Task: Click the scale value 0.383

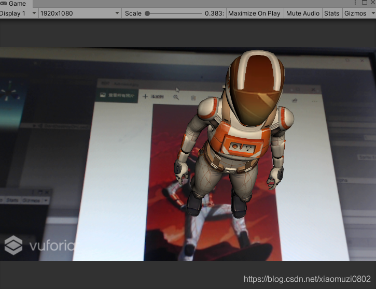Action: point(214,13)
